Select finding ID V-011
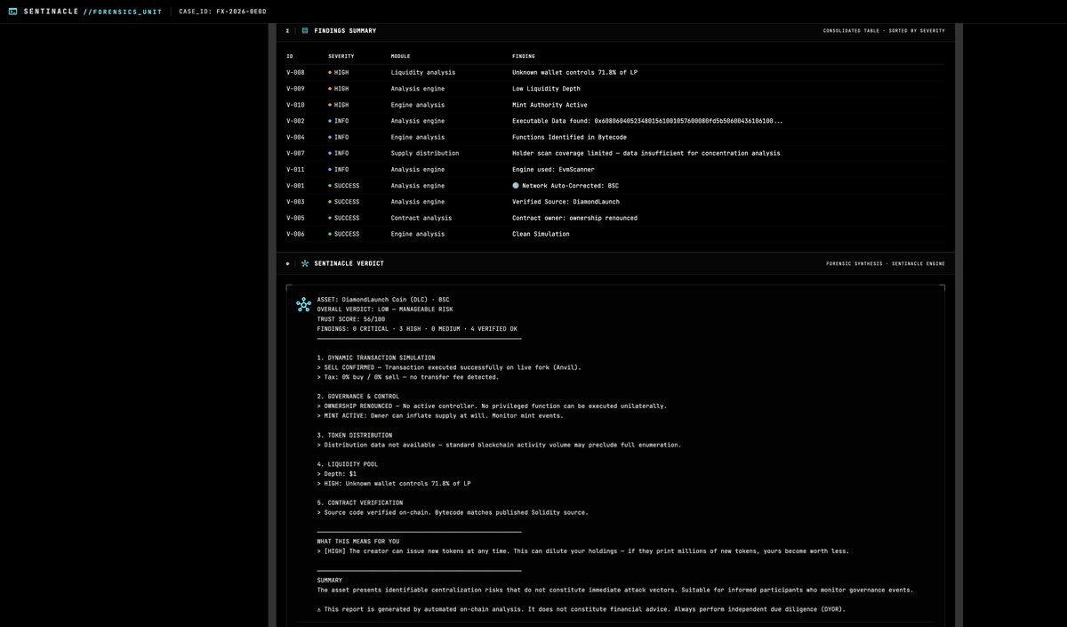Viewport: 1067px width, 627px height. coord(295,169)
